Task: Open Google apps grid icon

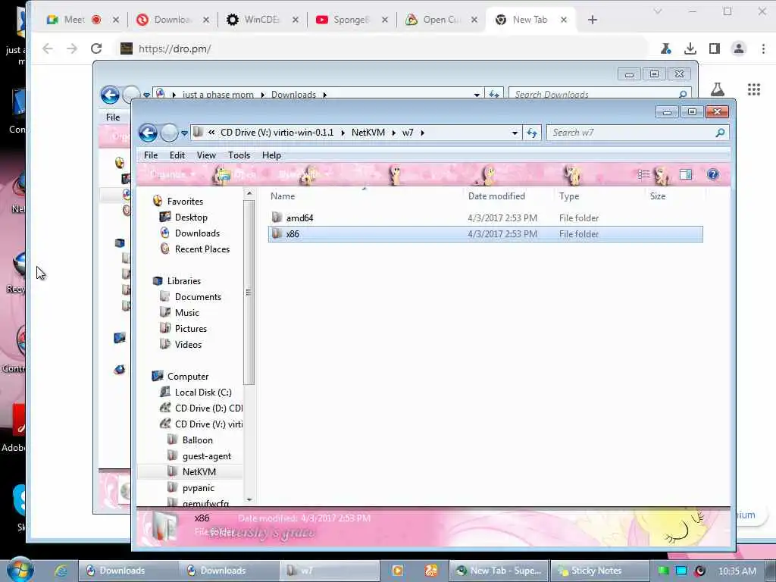Action: point(754,89)
